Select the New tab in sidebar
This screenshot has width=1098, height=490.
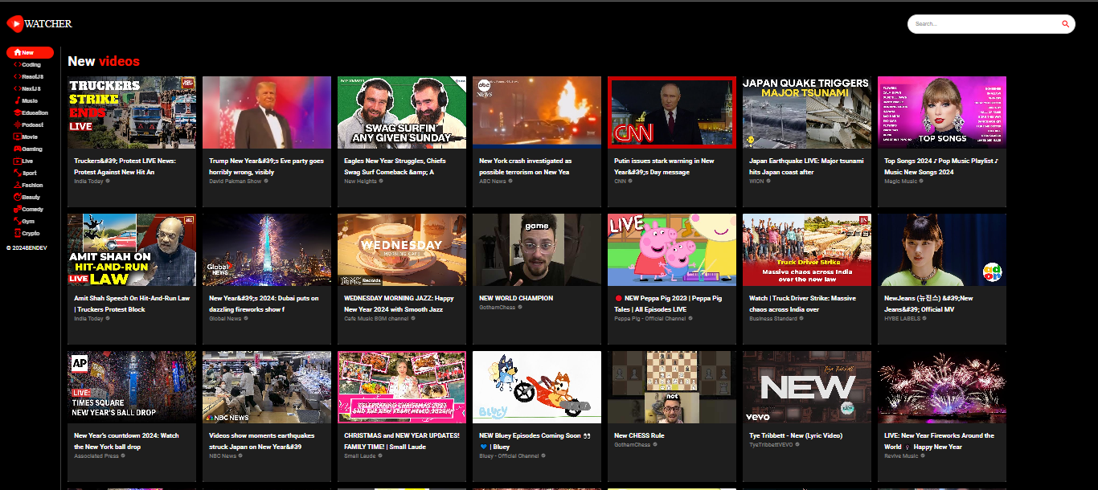click(x=30, y=52)
